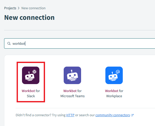Choose the Workbot for Microsoft Teams icon
This screenshot has width=155, height=126.
coord(72,75)
